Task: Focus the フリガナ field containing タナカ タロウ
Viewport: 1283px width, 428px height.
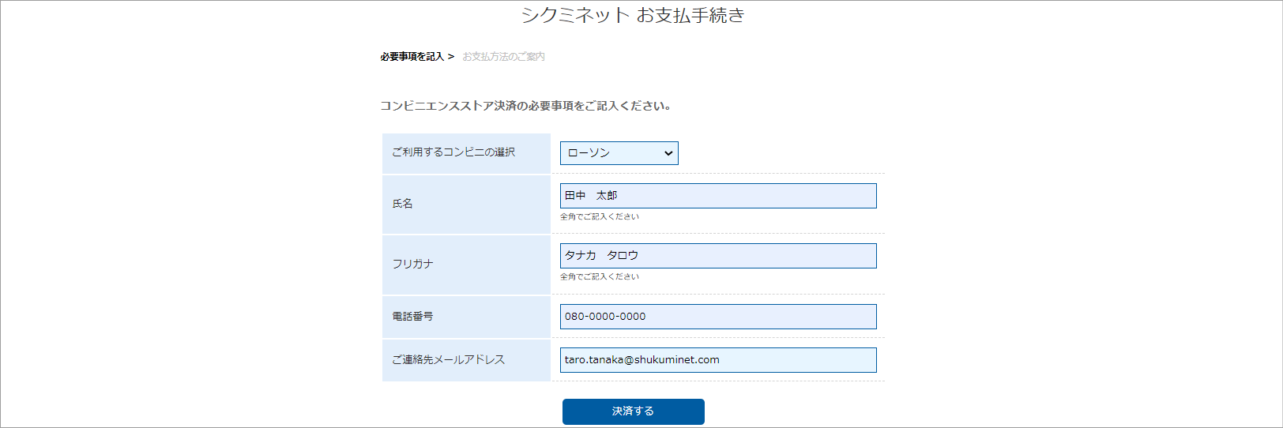Action: coord(717,256)
